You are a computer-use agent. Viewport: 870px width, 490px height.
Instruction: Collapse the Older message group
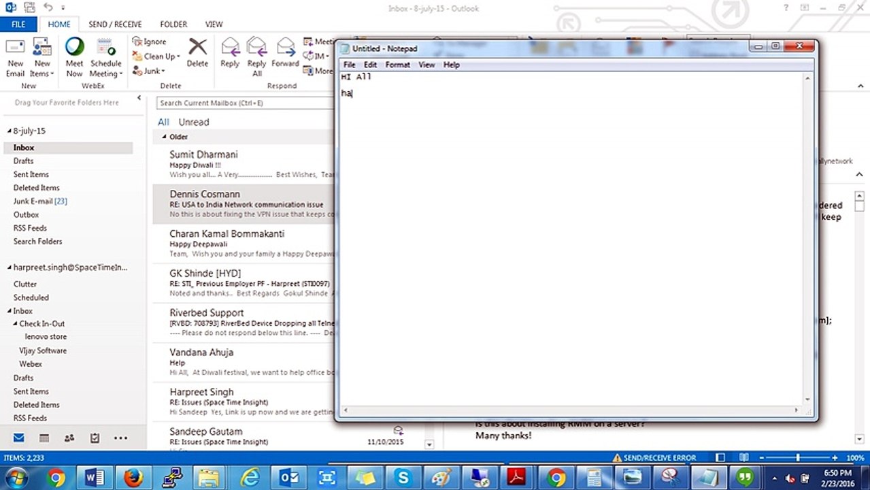point(164,137)
